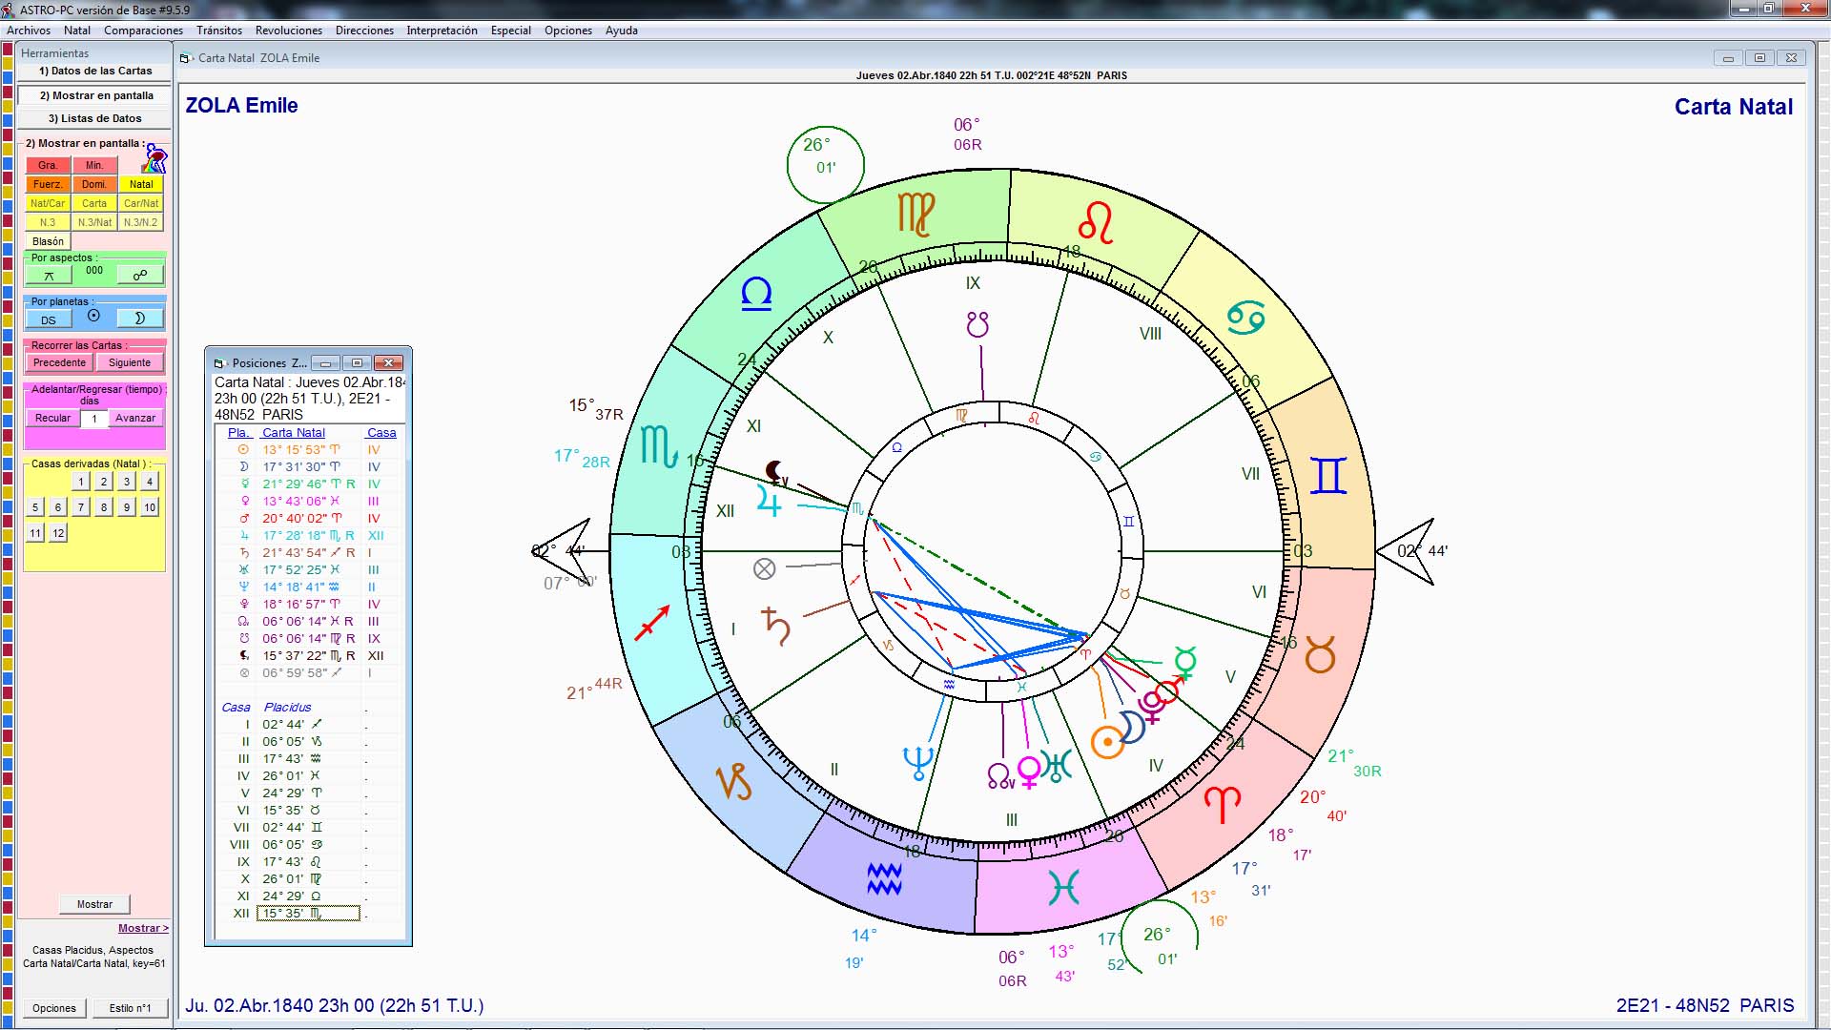Click the Siguiente button
The image size is (1831, 1030).
coord(130,362)
